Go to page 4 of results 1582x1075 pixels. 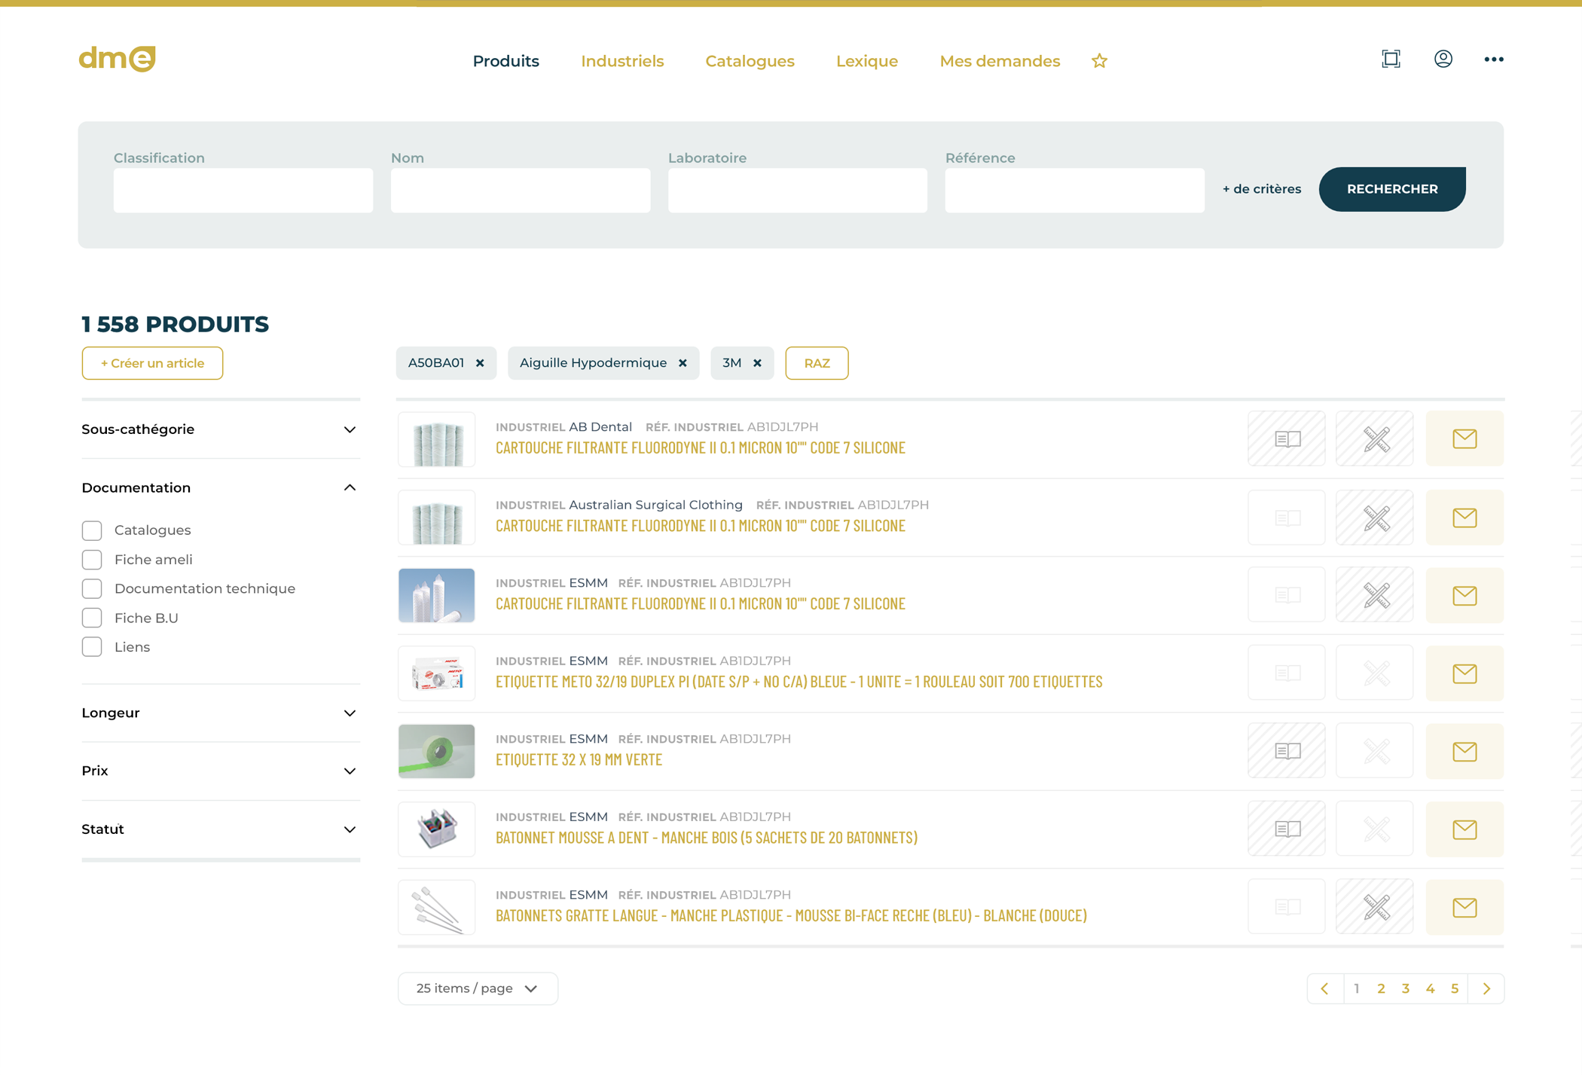coord(1430,988)
